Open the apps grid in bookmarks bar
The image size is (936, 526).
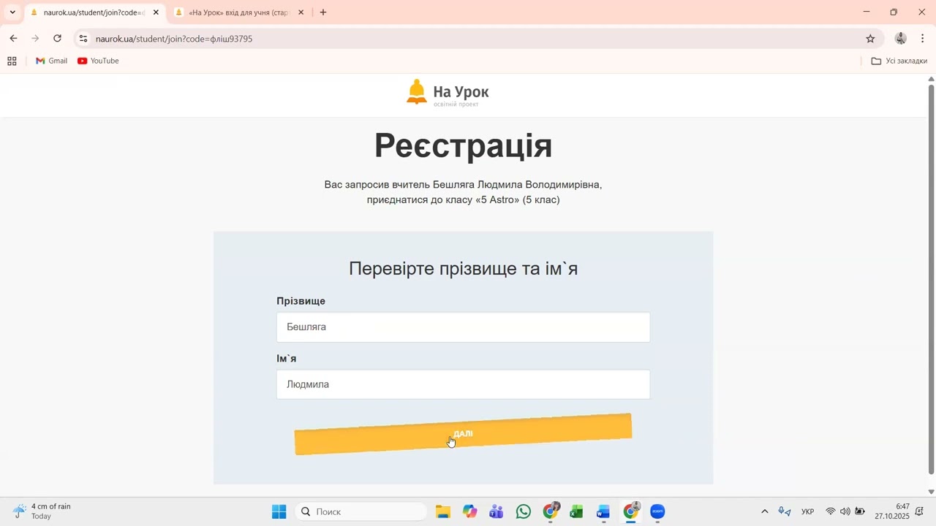point(12,61)
